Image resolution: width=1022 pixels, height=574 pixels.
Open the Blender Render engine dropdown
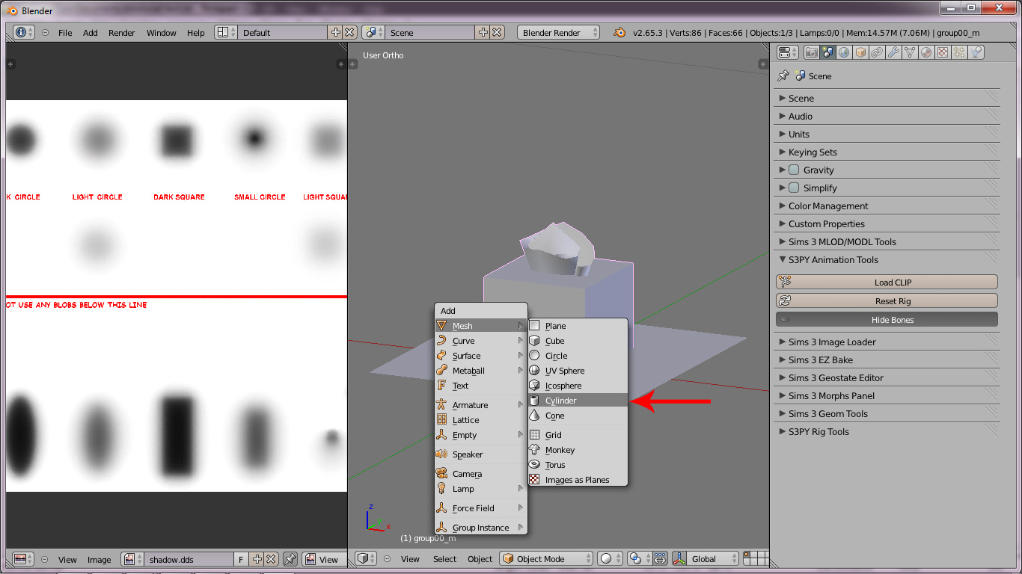click(558, 33)
